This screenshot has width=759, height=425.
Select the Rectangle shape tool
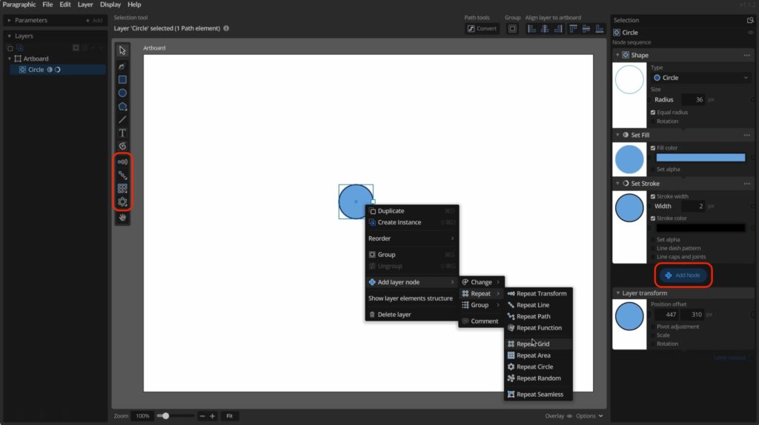[x=122, y=80]
